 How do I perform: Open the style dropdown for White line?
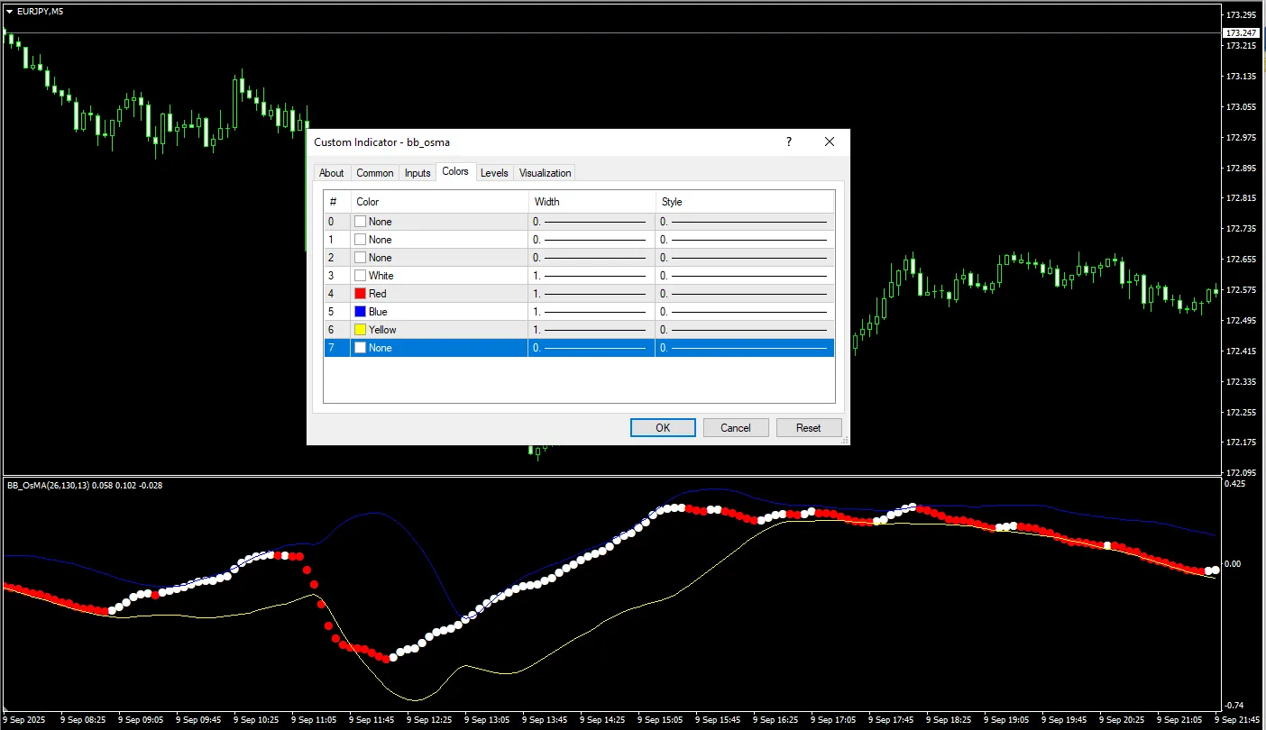tap(744, 276)
